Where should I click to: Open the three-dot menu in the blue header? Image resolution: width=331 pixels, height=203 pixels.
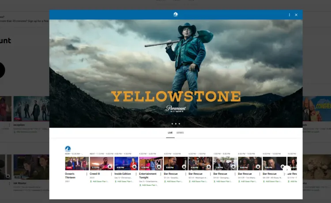point(290,15)
